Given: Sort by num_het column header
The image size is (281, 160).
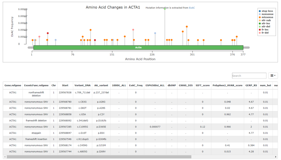Looking at the screenshot, I should tap(266, 86).
